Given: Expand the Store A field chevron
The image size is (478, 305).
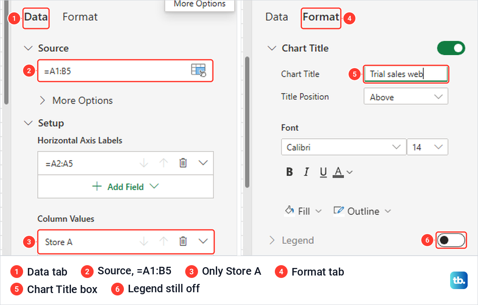Looking at the screenshot, I should [203, 241].
